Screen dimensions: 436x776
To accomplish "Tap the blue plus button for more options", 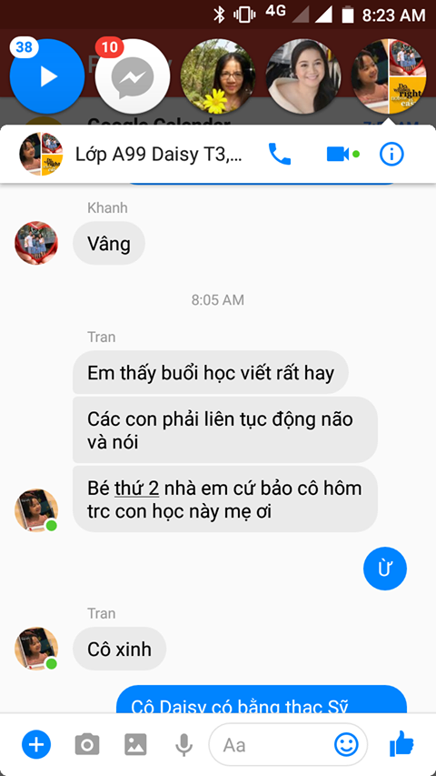I will (36, 744).
